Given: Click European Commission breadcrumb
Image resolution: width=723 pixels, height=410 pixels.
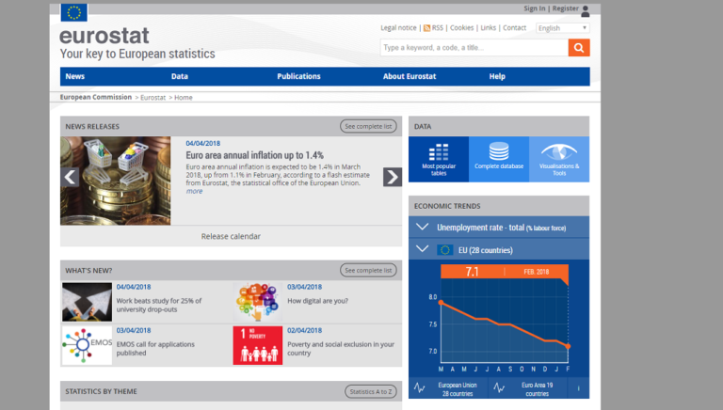Looking at the screenshot, I should tap(96, 97).
